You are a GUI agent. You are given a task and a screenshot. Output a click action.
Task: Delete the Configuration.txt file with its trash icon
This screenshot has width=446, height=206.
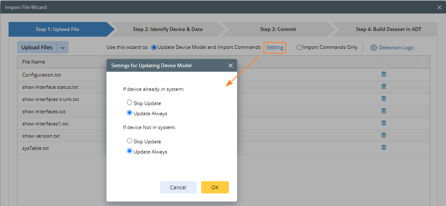tap(384, 74)
